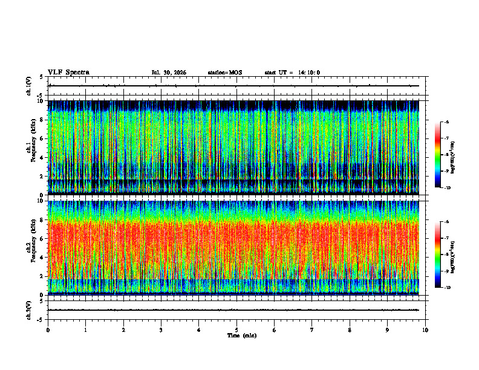Click the 8 on the Time axis

[350, 330]
